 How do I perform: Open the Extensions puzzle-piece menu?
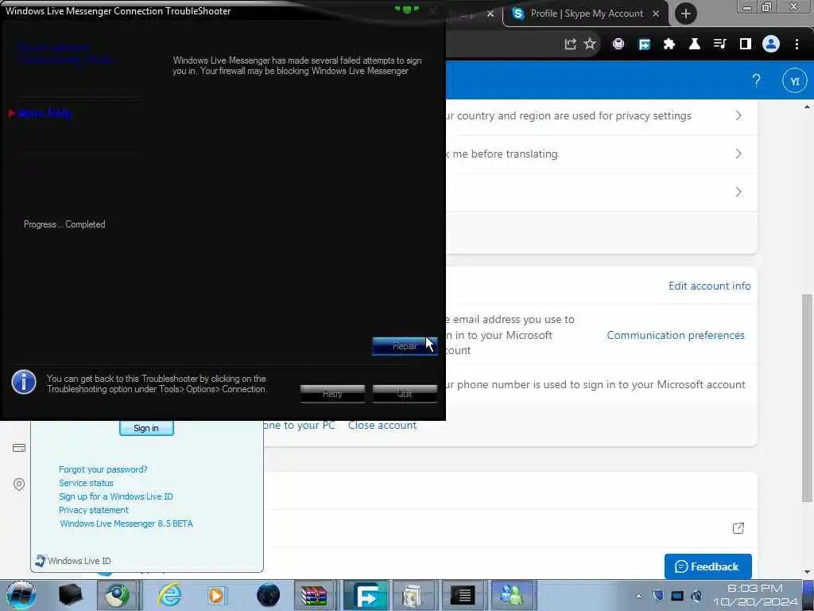point(669,45)
